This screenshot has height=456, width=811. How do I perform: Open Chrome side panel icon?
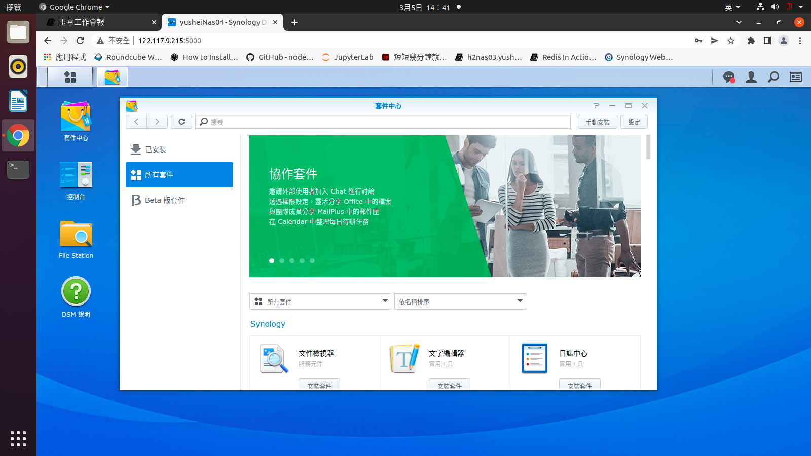767,41
